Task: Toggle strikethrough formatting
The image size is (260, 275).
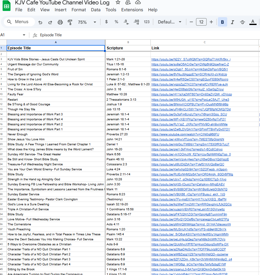Action: click(243, 22)
